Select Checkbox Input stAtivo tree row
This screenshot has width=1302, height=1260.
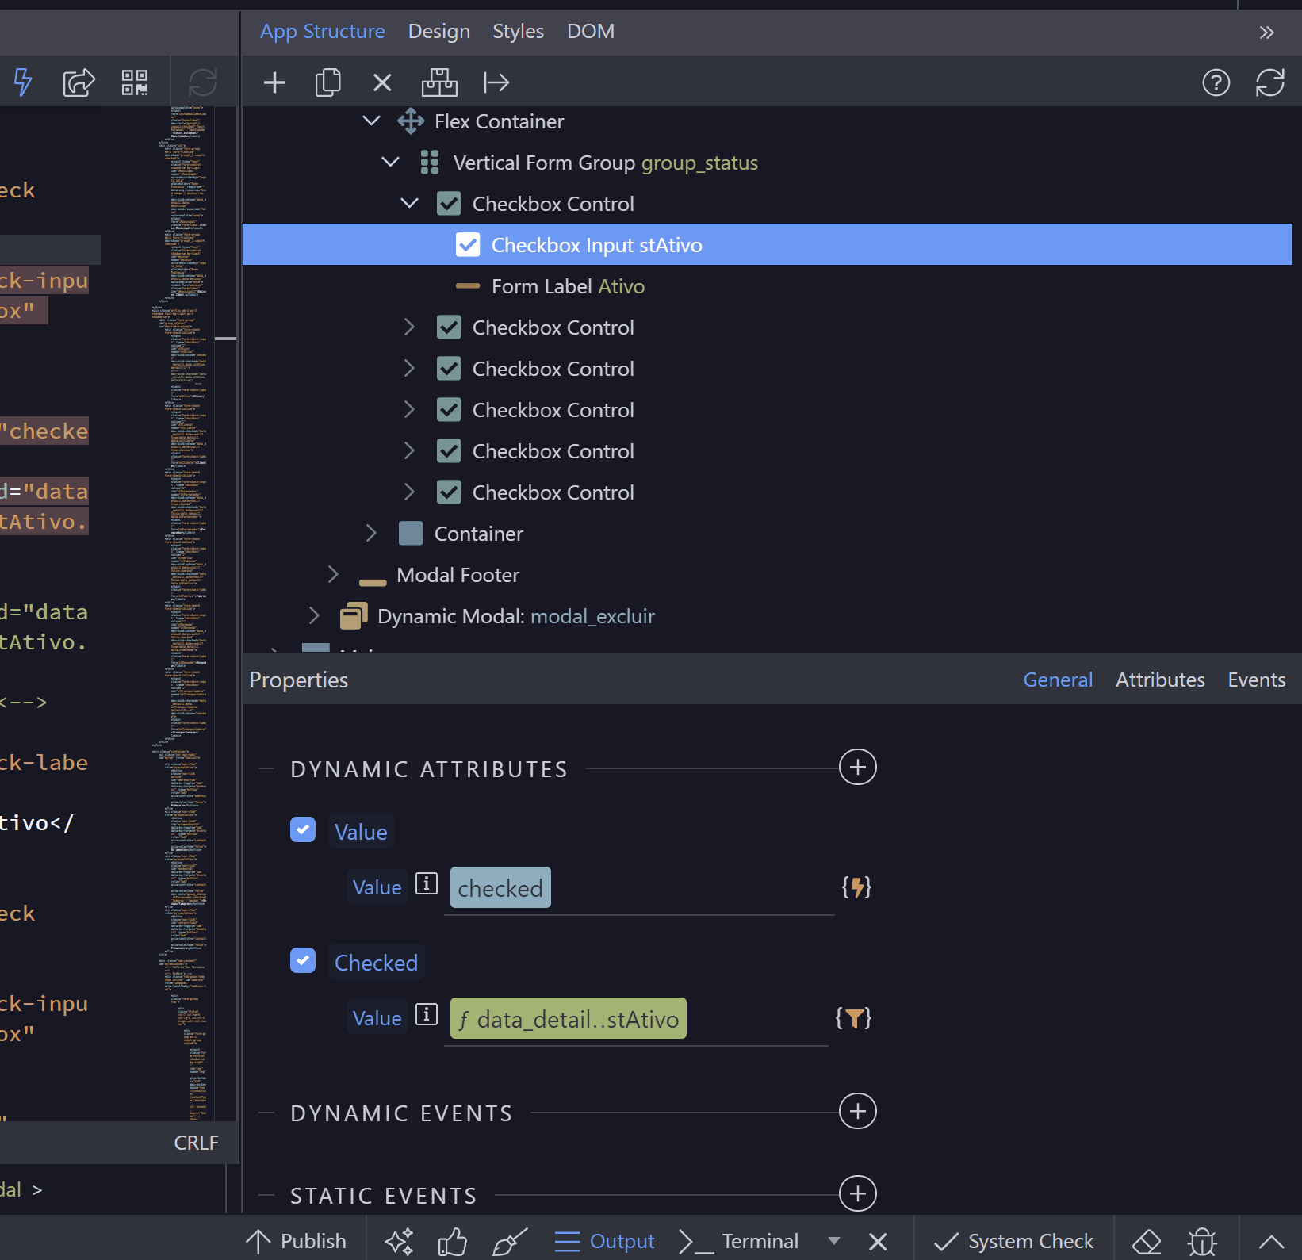767,244
